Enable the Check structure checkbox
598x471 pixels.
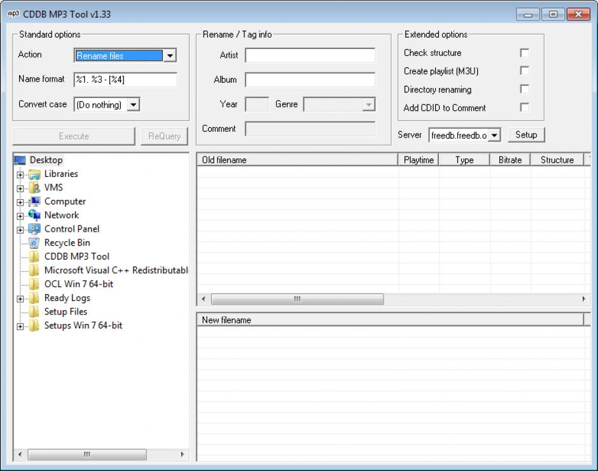pyautogui.click(x=524, y=53)
